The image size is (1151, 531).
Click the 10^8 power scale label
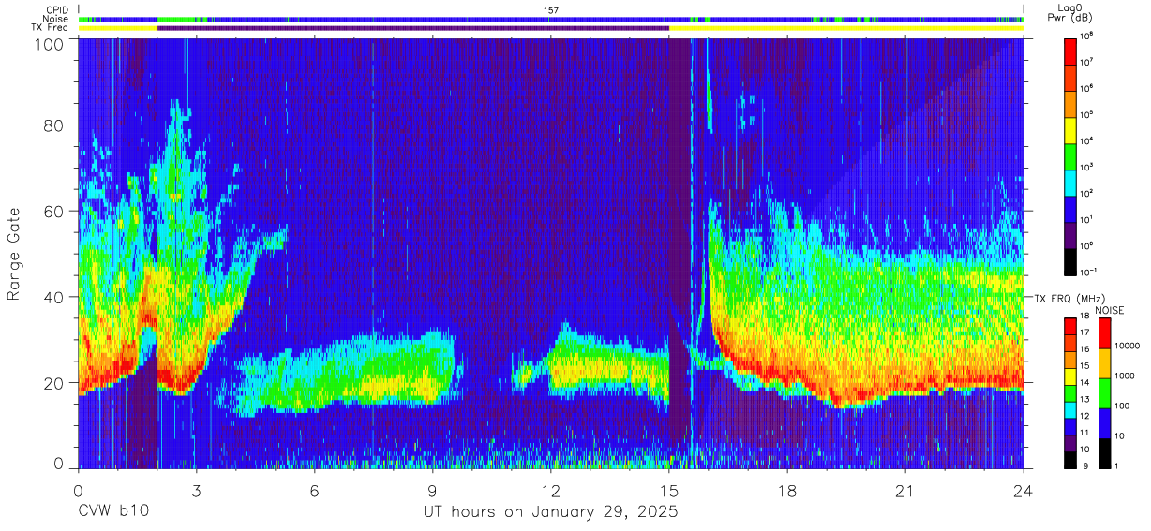[x=1085, y=37]
